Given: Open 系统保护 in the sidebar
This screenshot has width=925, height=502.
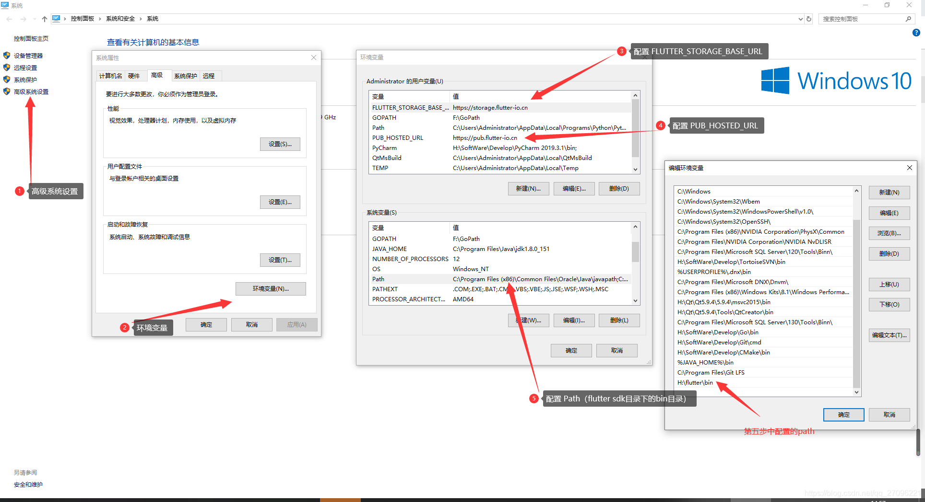Looking at the screenshot, I should coord(25,80).
